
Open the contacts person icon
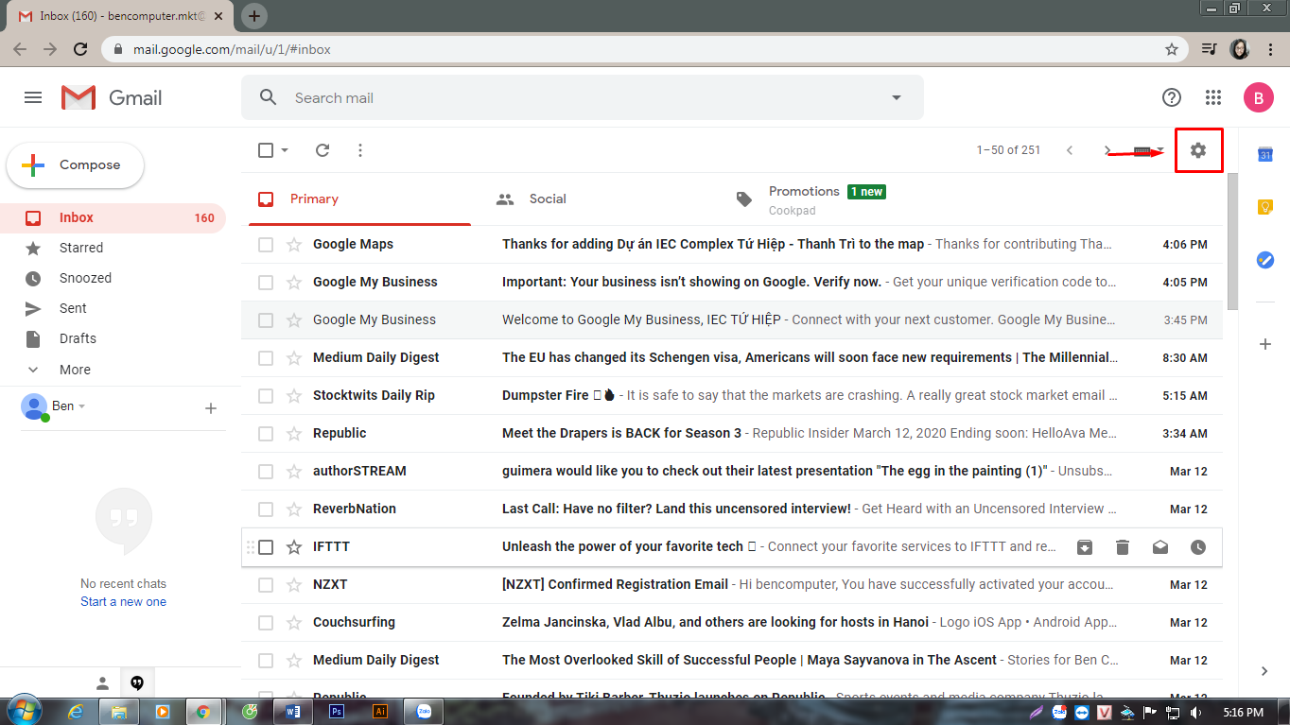pos(102,682)
